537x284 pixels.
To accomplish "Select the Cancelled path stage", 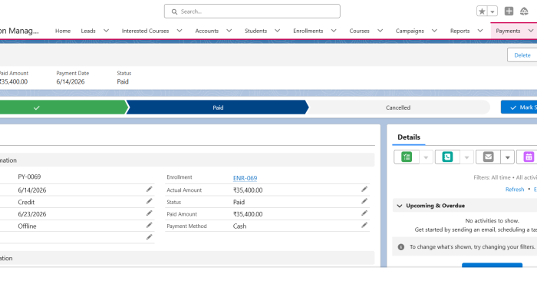I will pos(398,107).
